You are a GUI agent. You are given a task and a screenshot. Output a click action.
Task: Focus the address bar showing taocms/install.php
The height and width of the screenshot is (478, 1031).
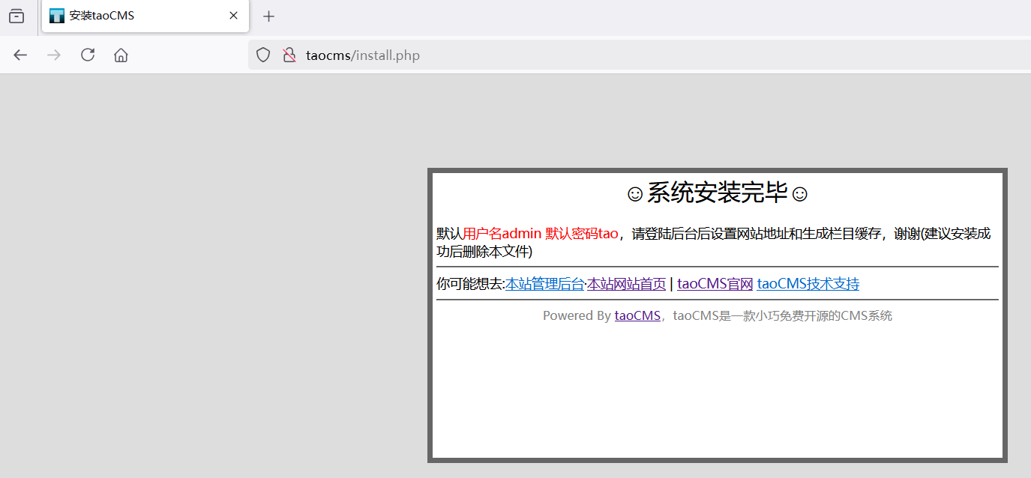point(640,55)
